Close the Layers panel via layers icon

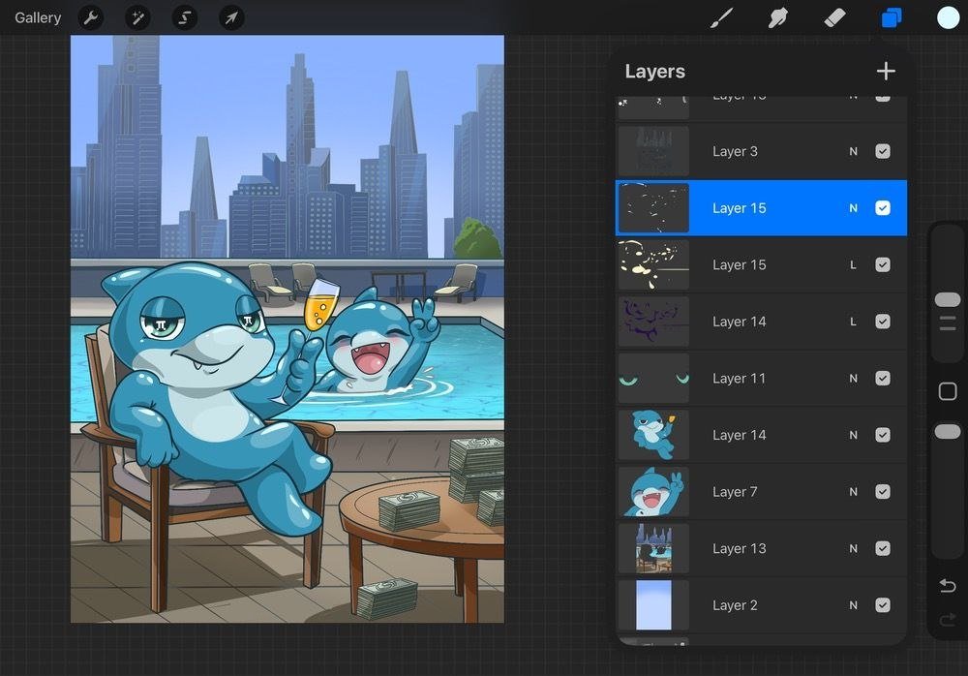(x=891, y=18)
